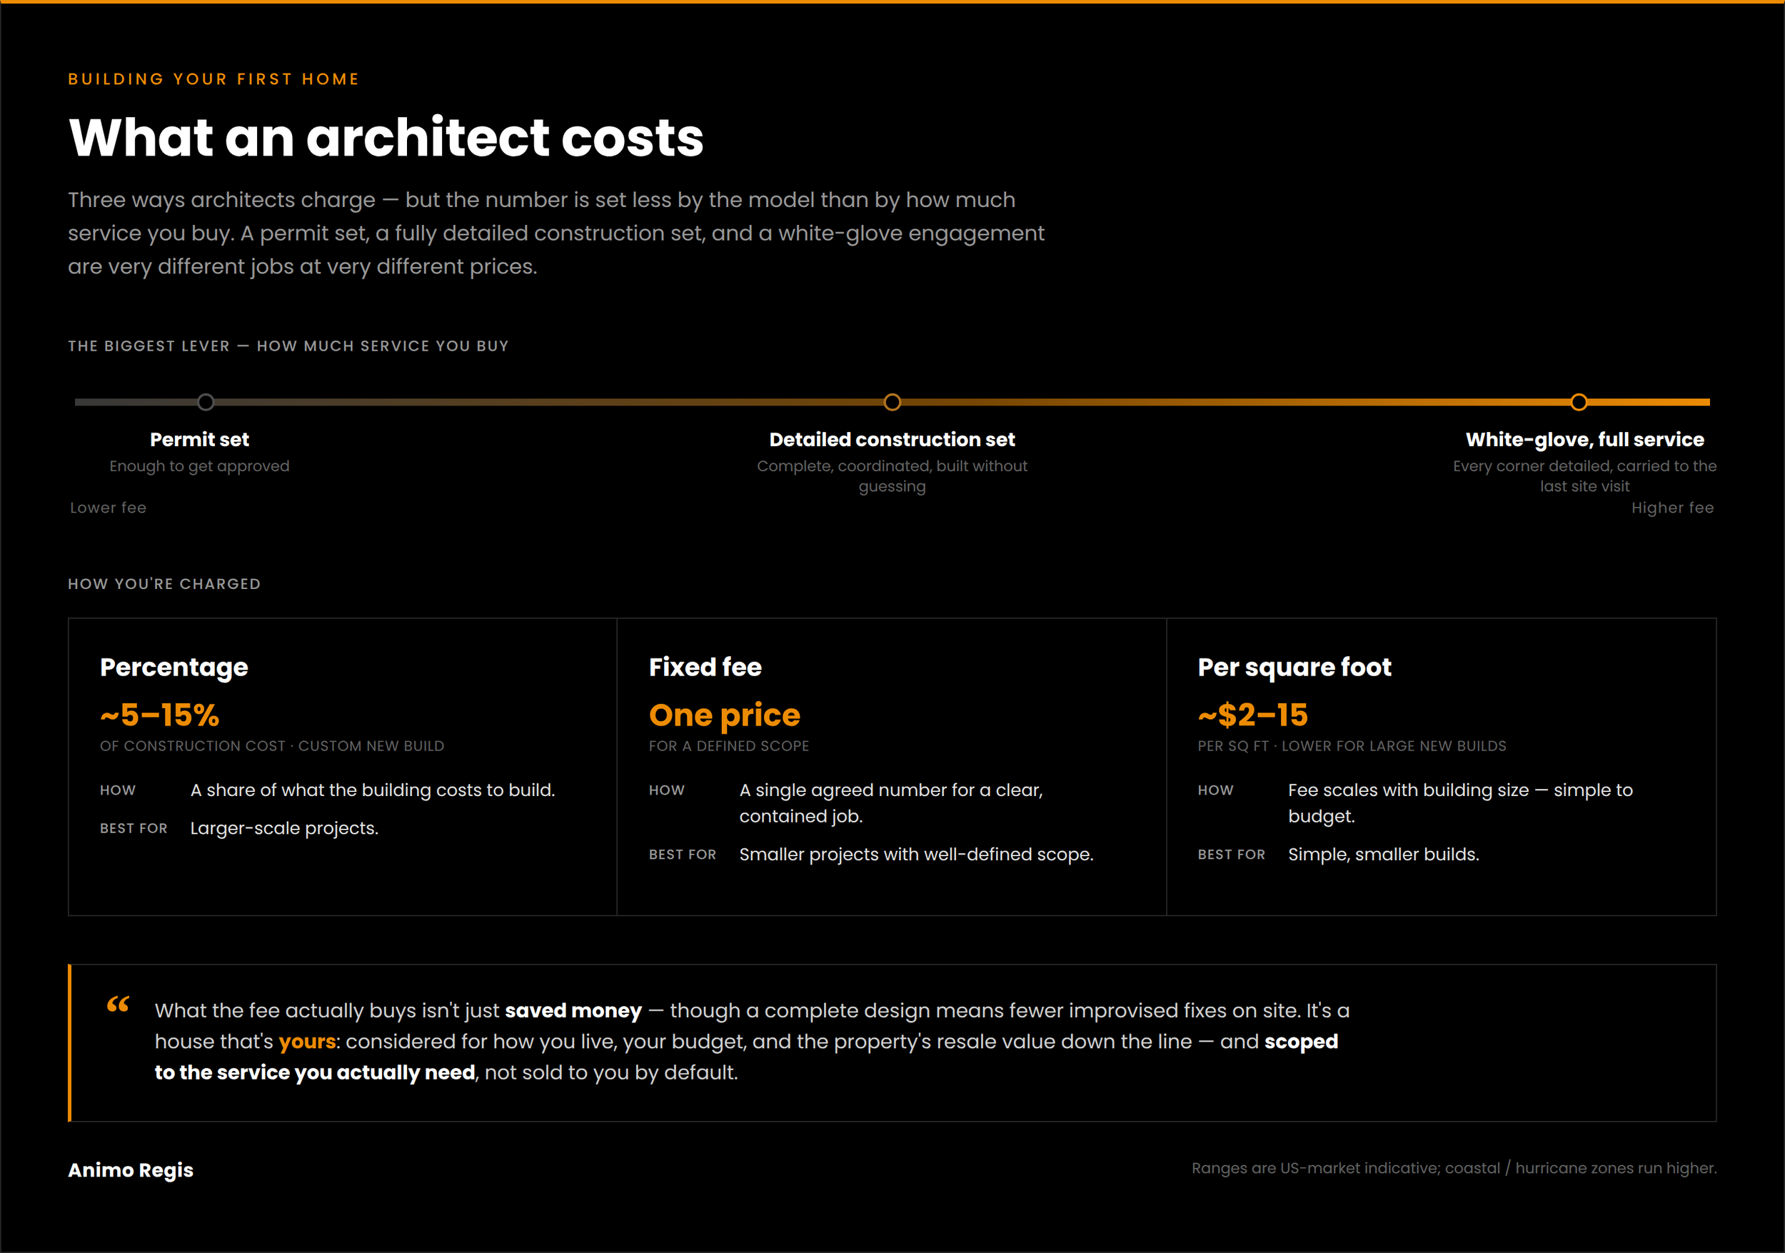Click the White-glove full service marker

pyautogui.click(x=1578, y=402)
